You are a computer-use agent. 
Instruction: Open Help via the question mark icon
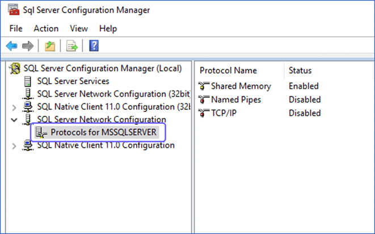click(x=94, y=46)
